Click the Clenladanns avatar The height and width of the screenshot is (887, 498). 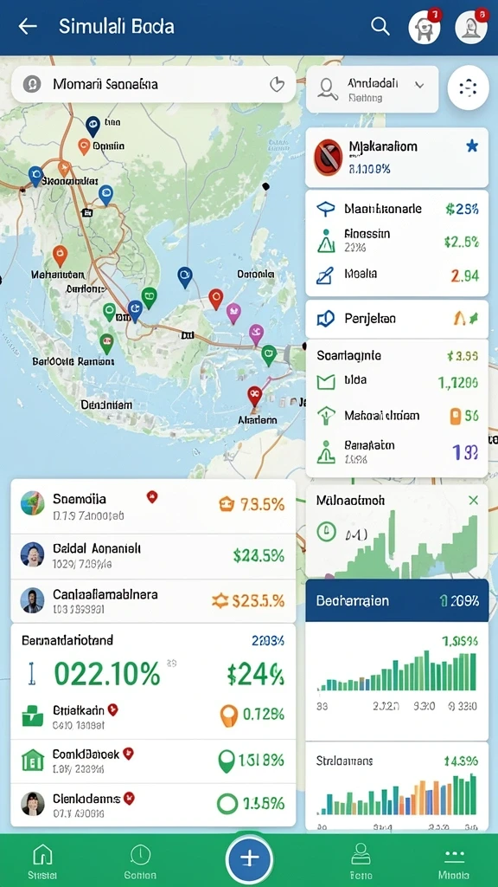click(x=33, y=803)
